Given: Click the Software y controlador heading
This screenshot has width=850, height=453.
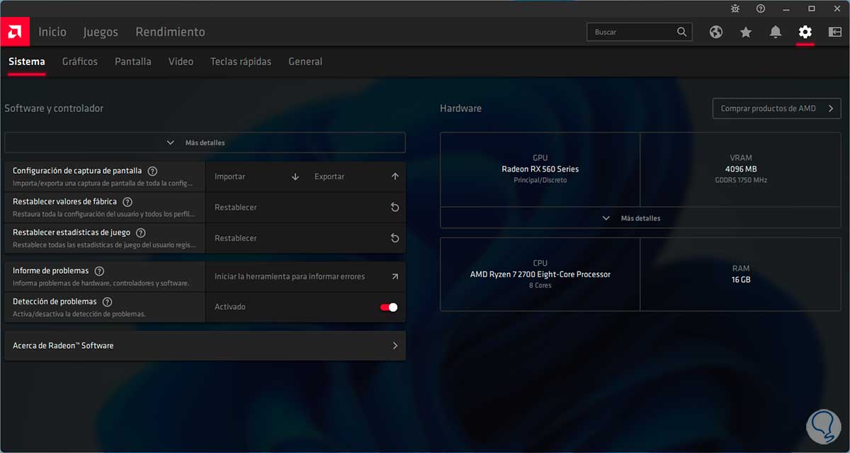Looking at the screenshot, I should coord(54,108).
